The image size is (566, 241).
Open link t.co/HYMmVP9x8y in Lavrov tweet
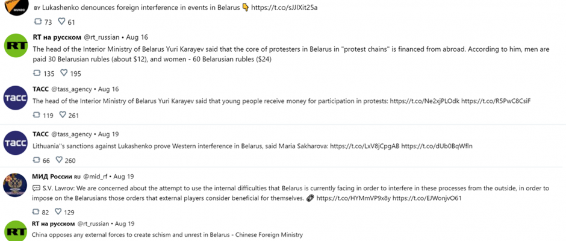pos(353,198)
